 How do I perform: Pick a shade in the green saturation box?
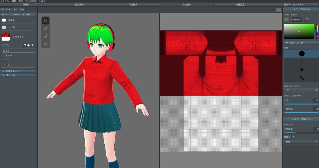[x=299, y=31]
